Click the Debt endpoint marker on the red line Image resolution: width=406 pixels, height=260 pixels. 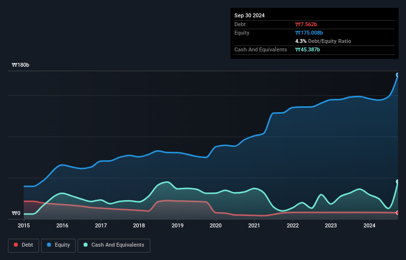pos(398,213)
